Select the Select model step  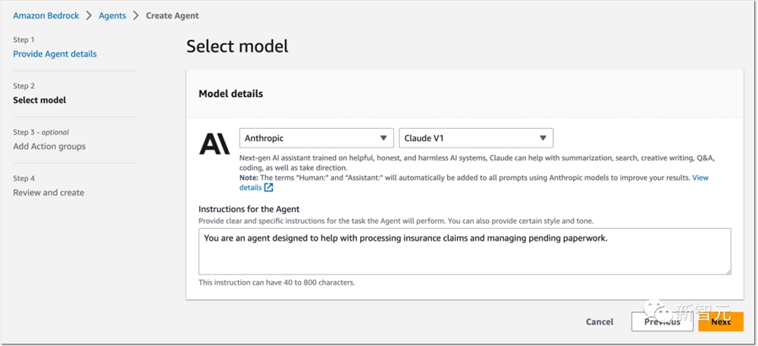[39, 100]
